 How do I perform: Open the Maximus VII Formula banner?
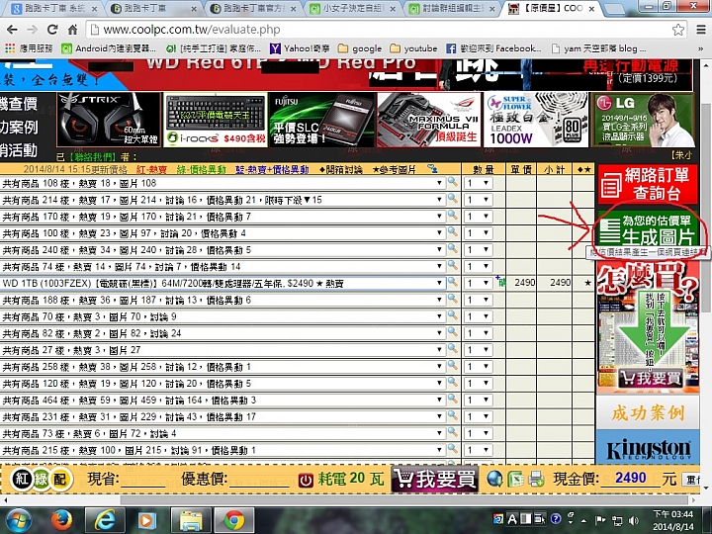(x=429, y=120)
